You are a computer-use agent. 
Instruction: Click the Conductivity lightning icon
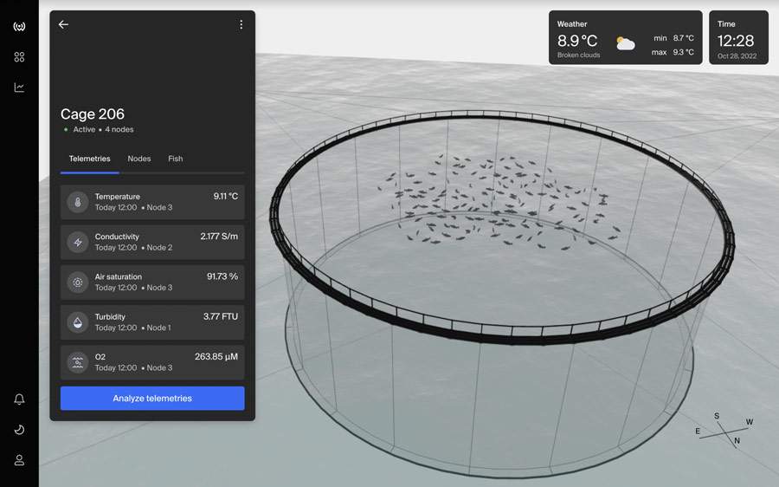point(78,243)
